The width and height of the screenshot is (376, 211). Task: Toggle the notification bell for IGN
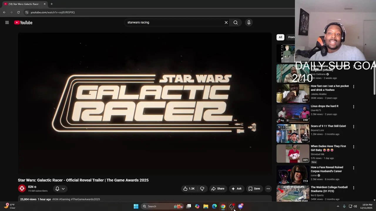tap(57, 189)
